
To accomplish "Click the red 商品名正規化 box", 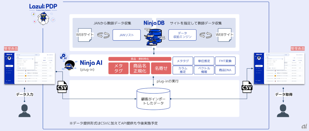I will click(140, 68).
